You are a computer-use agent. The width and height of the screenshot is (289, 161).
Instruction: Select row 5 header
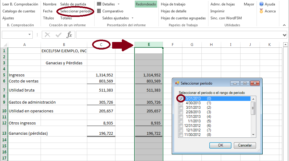tap(4, 75)
